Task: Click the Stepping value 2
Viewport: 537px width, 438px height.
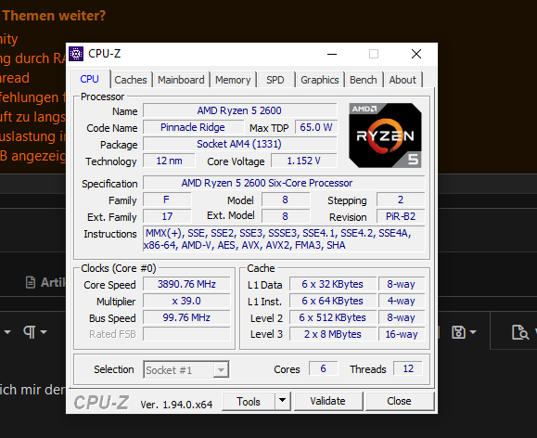Action: click(x=401, y=200)
